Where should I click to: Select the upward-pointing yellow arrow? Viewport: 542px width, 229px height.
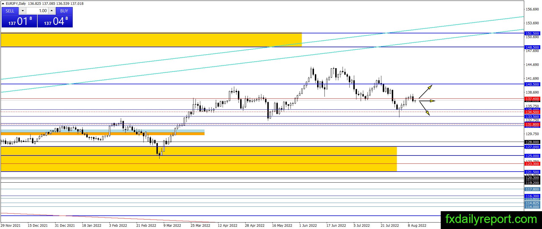pos(425,92)
